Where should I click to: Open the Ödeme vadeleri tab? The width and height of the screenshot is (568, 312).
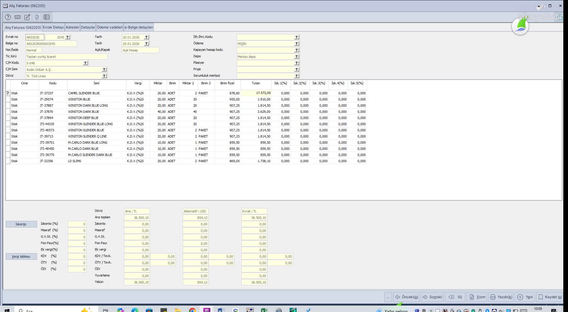[110, 27]
